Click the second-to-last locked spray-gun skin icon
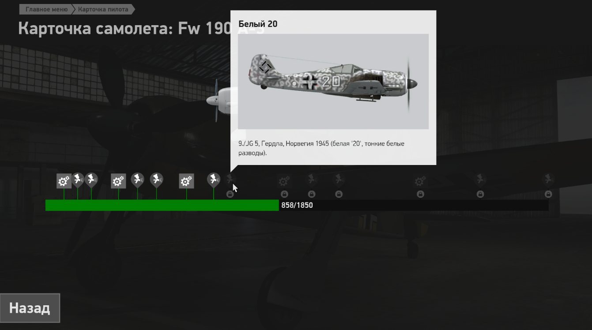The height and width of the screenshot is (330, 592). tap(480, 180)
